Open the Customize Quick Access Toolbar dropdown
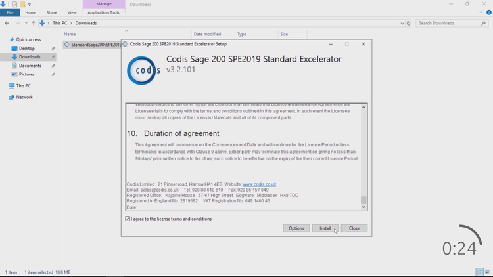This screenshot has height=277, width=493. [x=30, y=5]
